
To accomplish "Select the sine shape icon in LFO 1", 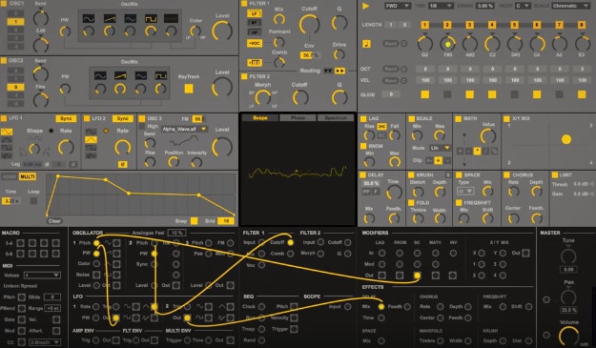I will [x=7, y=132].
